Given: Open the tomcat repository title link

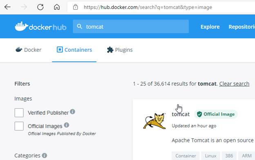Looking at the screenshot, I should tap(181, 114).
